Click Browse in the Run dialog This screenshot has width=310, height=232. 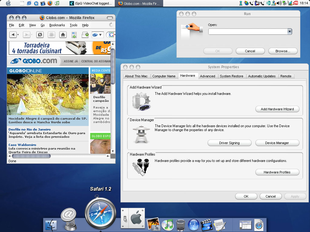pyautogui.click(x=283, y=51)
